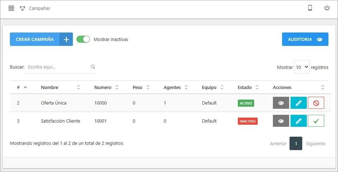The height and width of the screenshot is (172, 338).
Task: Open the records-per-page dropdown
Action: (x=302, y=67)
